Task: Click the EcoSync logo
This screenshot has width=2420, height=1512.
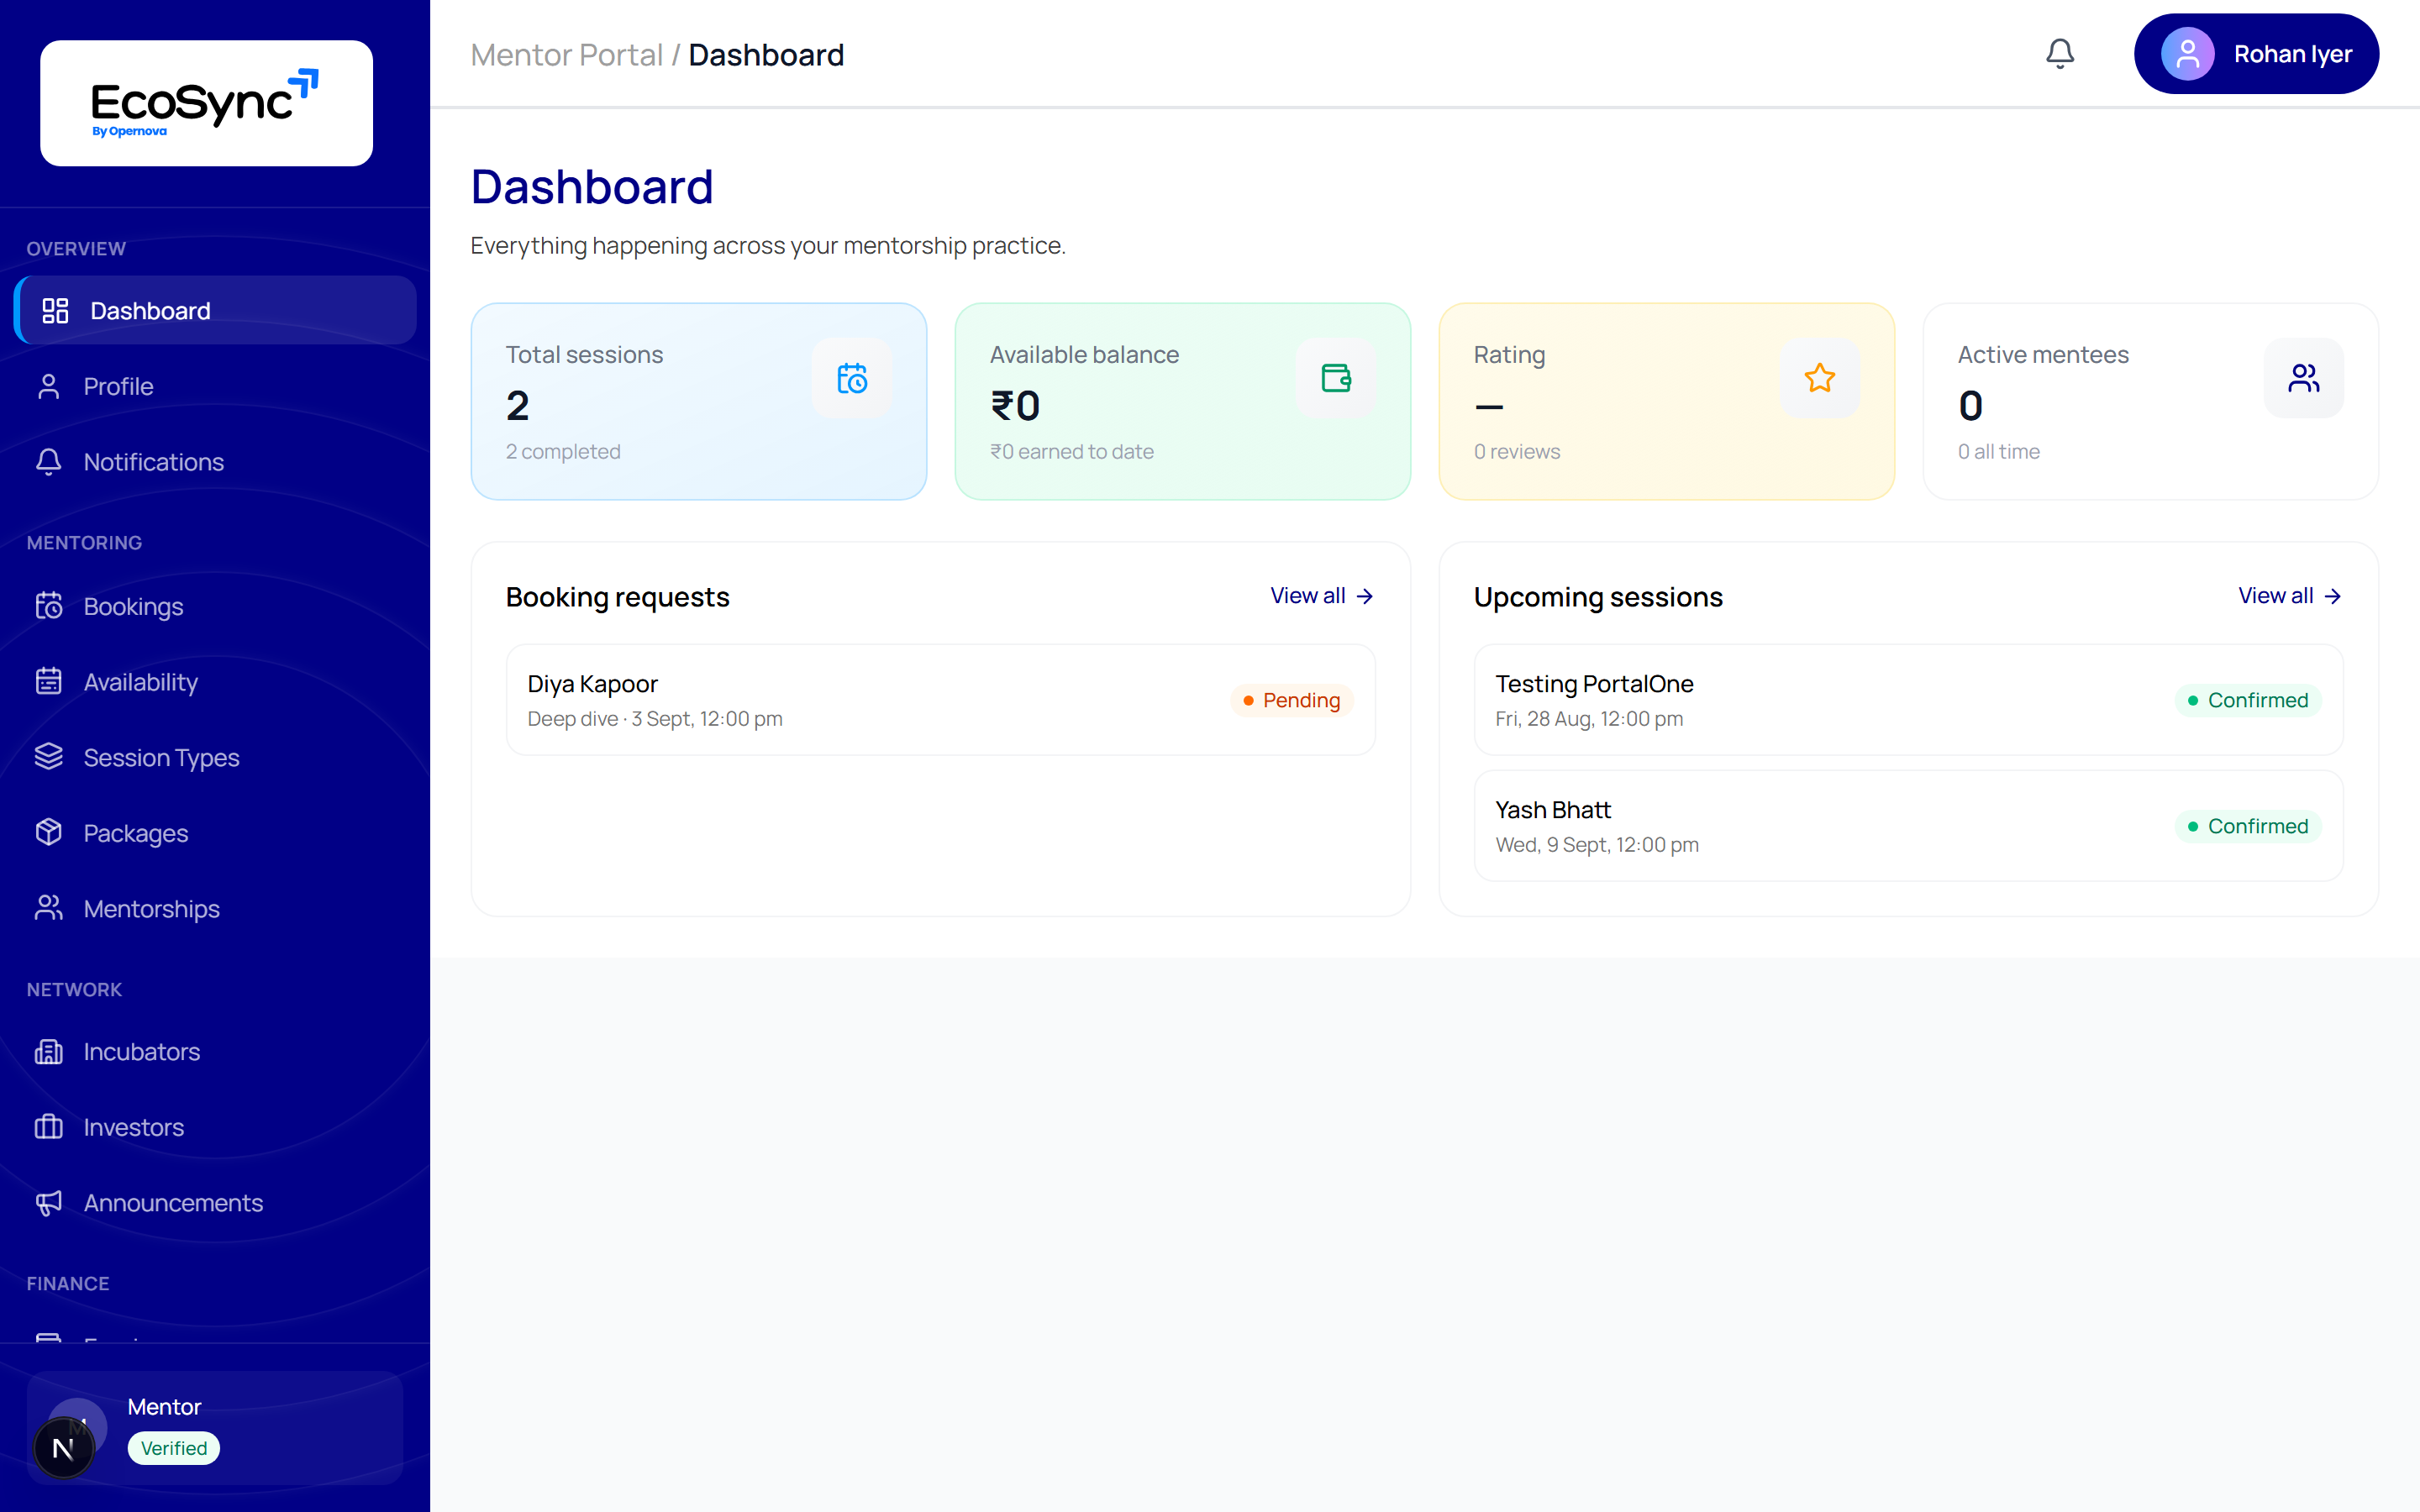Action: point(206,103)
